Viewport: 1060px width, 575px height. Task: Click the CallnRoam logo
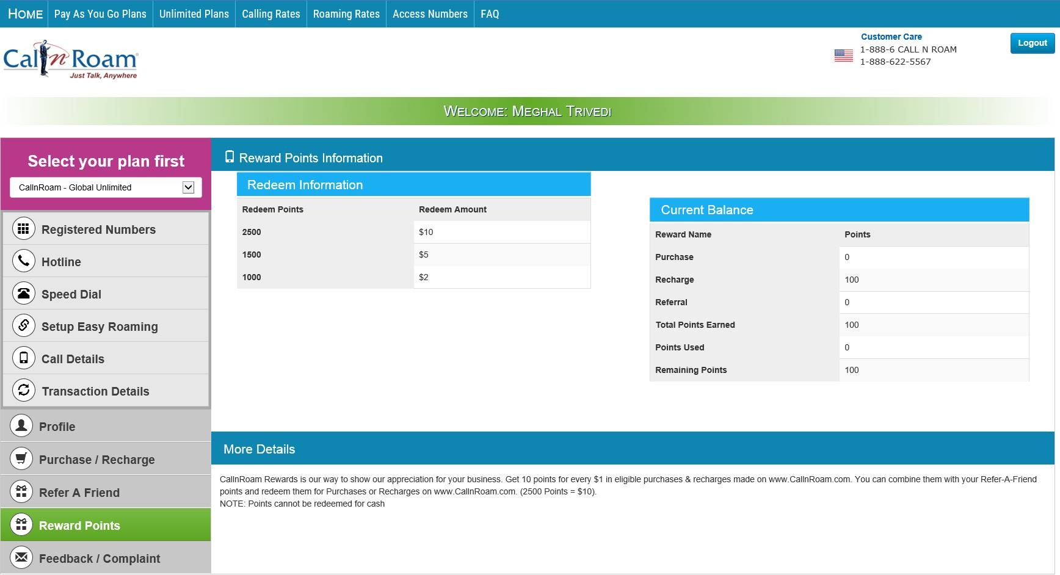pyautogui.click(x=71, y=60)
